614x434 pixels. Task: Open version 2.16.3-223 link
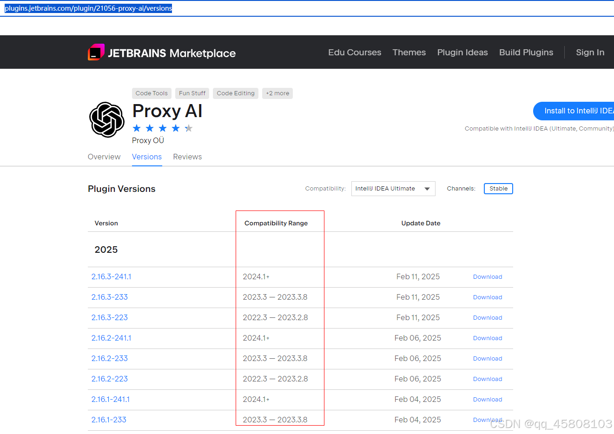click(x=109, y=318)
